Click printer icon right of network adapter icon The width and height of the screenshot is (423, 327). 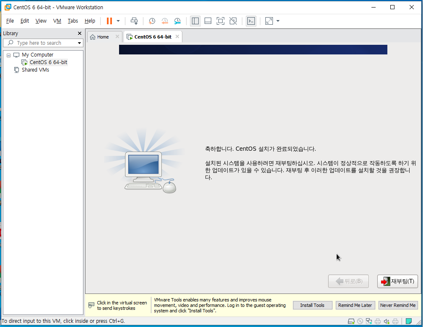point(378,321)
